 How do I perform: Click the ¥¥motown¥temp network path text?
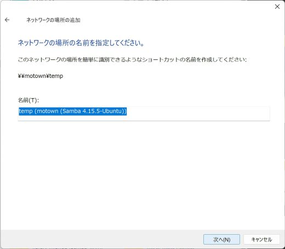[41, 76]
